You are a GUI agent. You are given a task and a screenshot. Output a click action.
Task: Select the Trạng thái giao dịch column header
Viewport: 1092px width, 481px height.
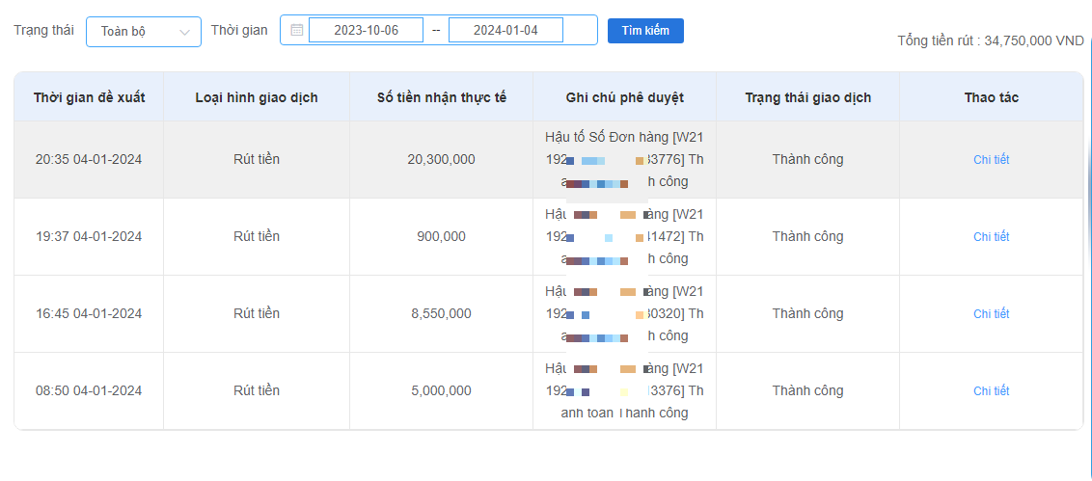pos(807,97)
